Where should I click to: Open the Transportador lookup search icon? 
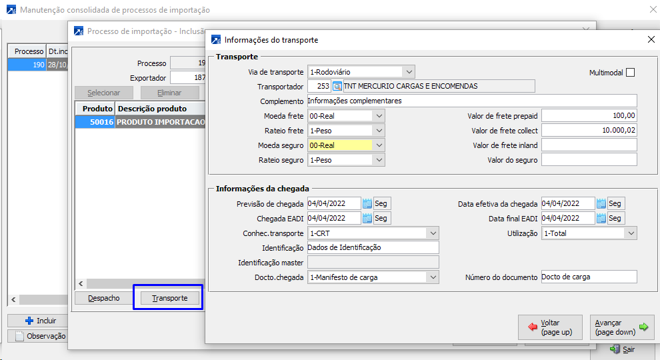point(337,86)
